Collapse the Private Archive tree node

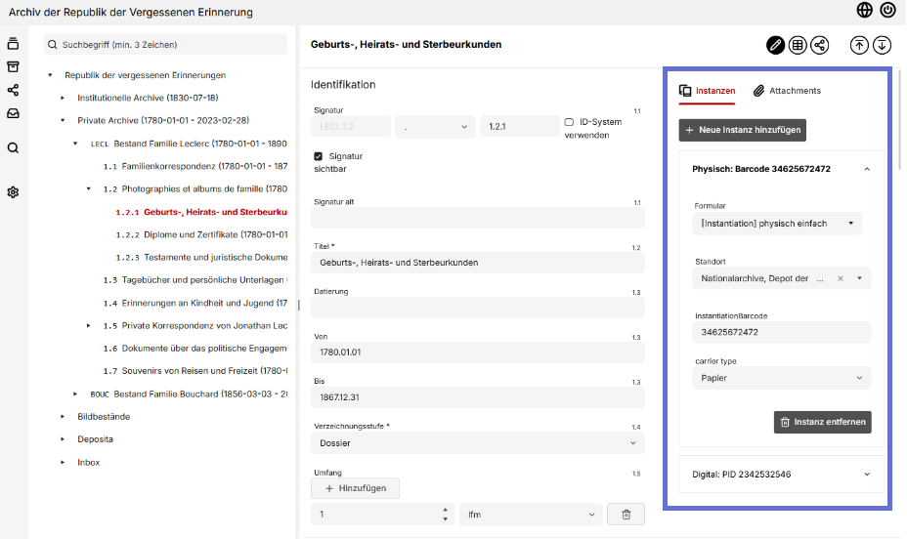pyautogui.click(x=64, y=120)
